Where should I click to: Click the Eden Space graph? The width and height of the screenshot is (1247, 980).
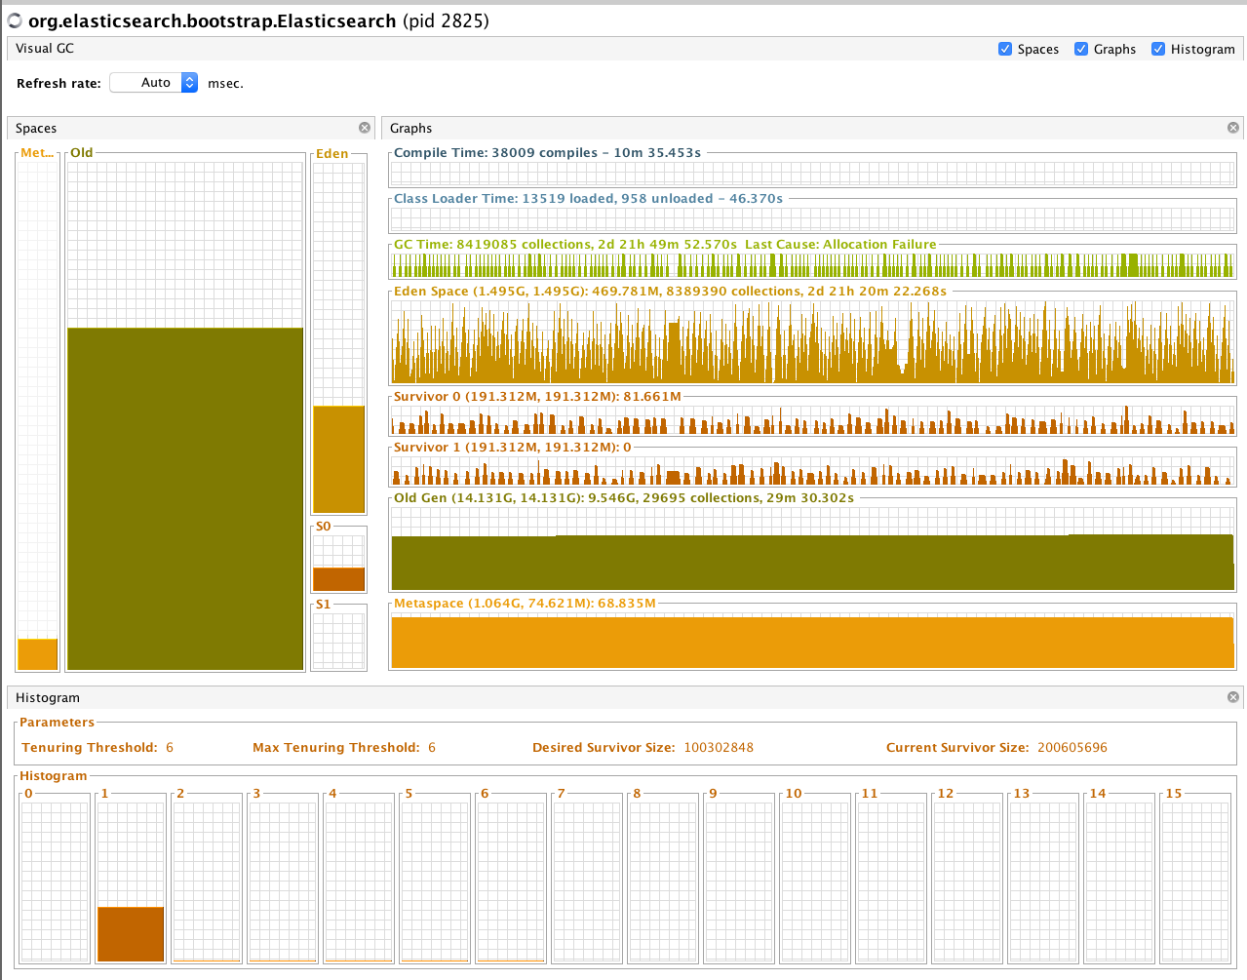point(812,341)
